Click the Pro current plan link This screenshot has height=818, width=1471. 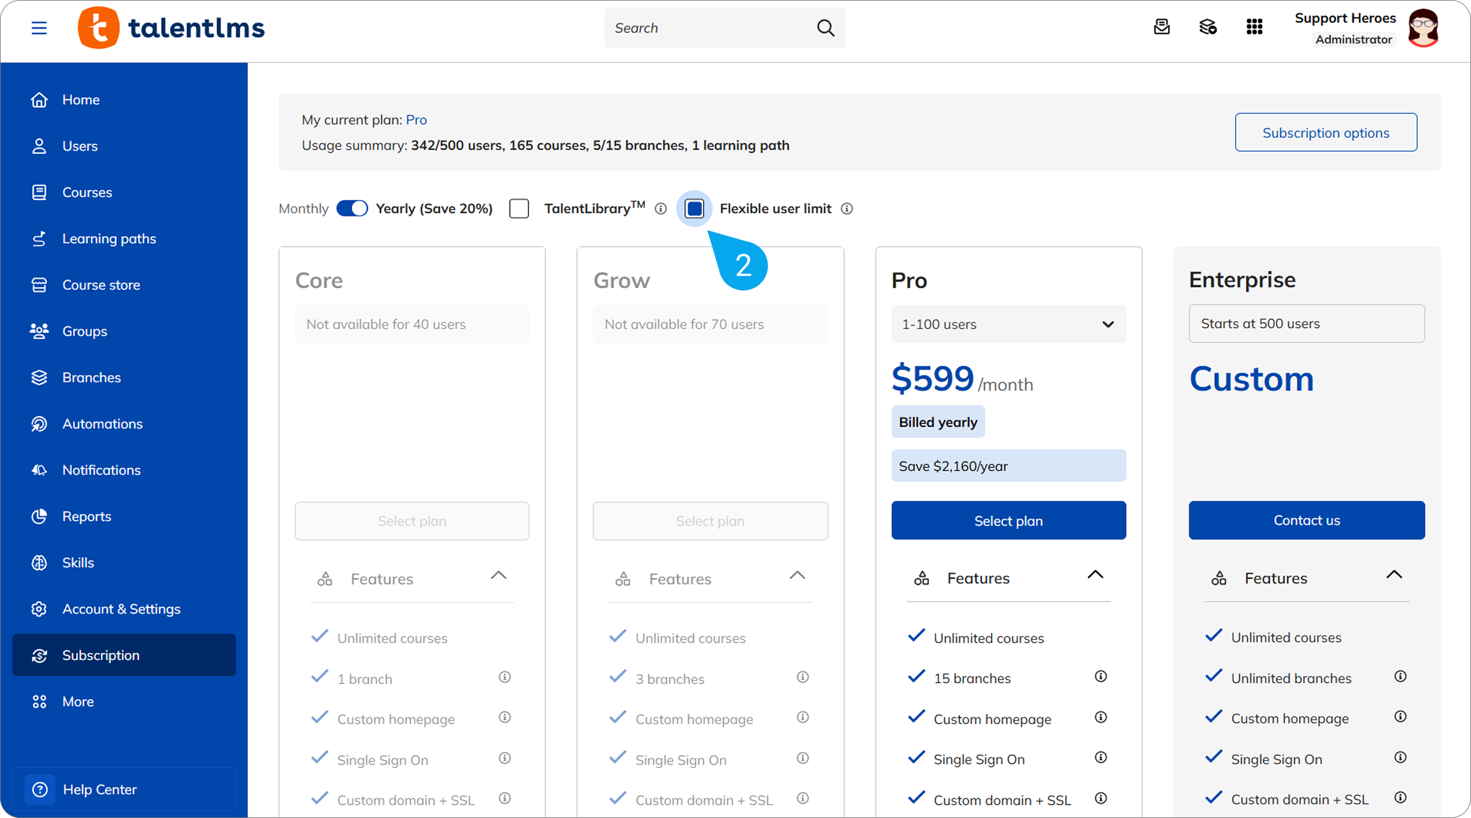tap(416, 120)
